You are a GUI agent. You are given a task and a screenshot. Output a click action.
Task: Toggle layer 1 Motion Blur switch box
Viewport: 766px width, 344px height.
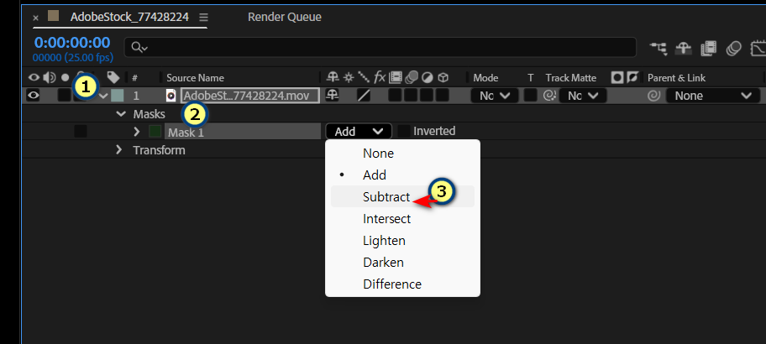click(411, 95)
